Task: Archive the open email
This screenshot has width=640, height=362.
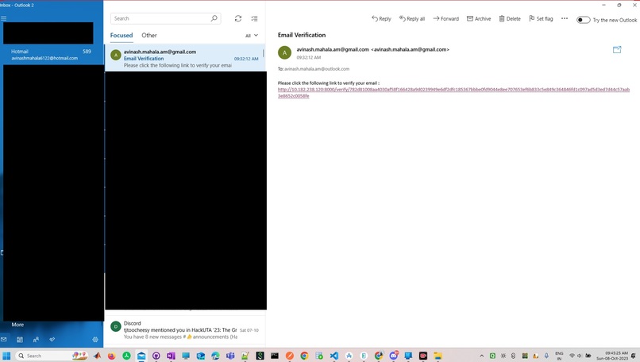Action: (x=479, y=19)
